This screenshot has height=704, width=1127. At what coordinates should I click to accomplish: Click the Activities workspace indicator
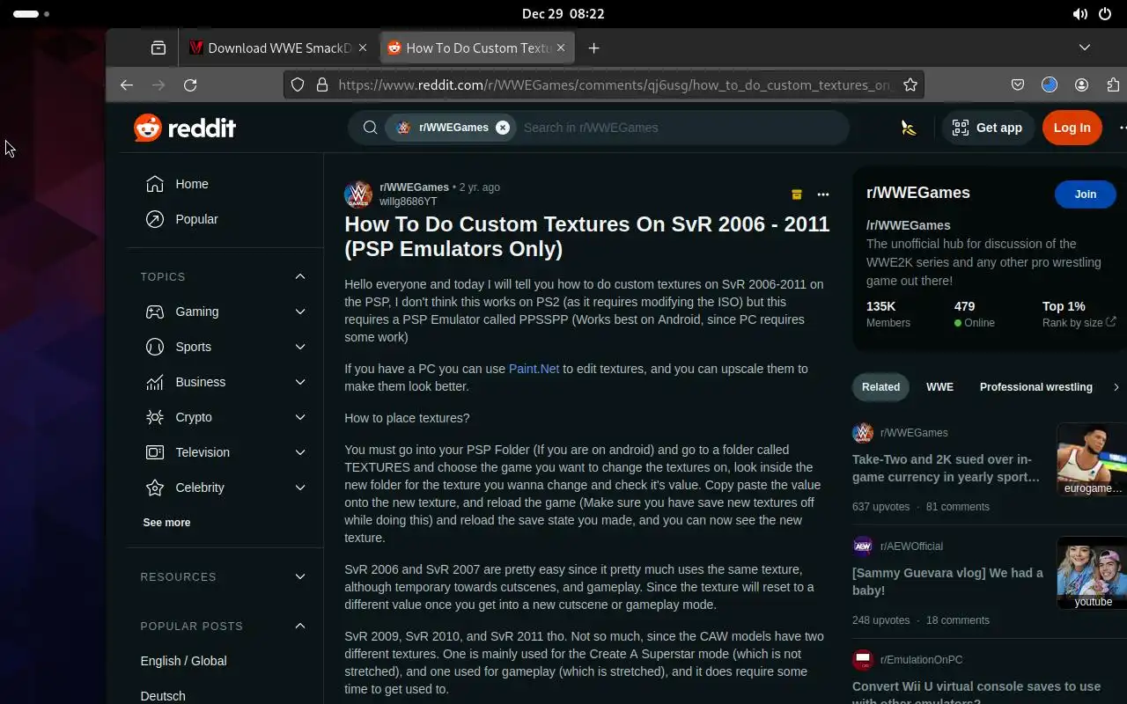coord(31,14)
